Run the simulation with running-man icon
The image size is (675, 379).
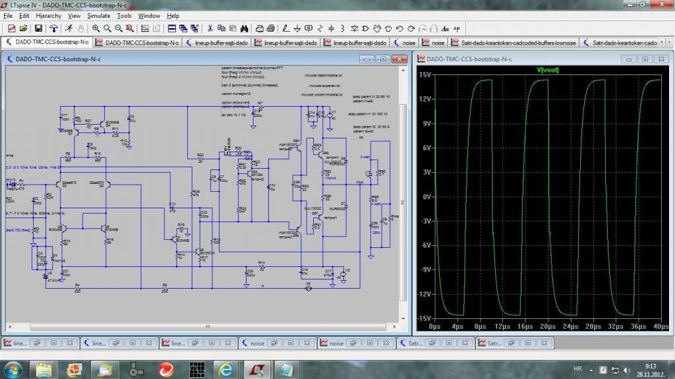(x=69, y=28)
